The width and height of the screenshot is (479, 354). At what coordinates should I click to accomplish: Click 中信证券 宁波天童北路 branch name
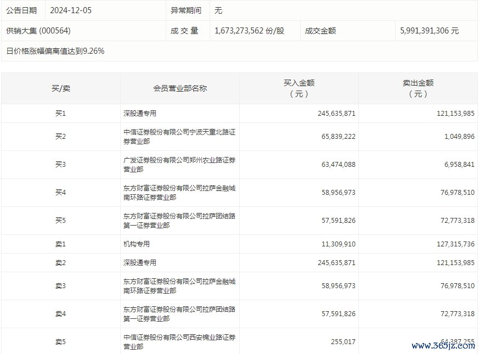(x=179, y=137)
